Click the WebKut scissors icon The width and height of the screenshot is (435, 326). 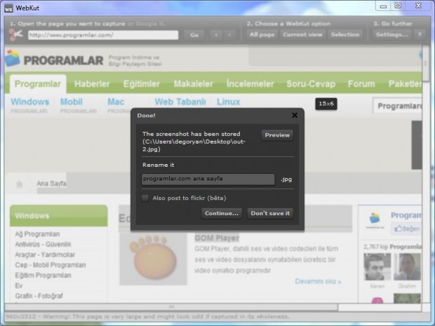coord(16,34)
